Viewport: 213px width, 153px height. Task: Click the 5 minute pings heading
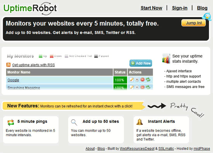tap(32, 122)
